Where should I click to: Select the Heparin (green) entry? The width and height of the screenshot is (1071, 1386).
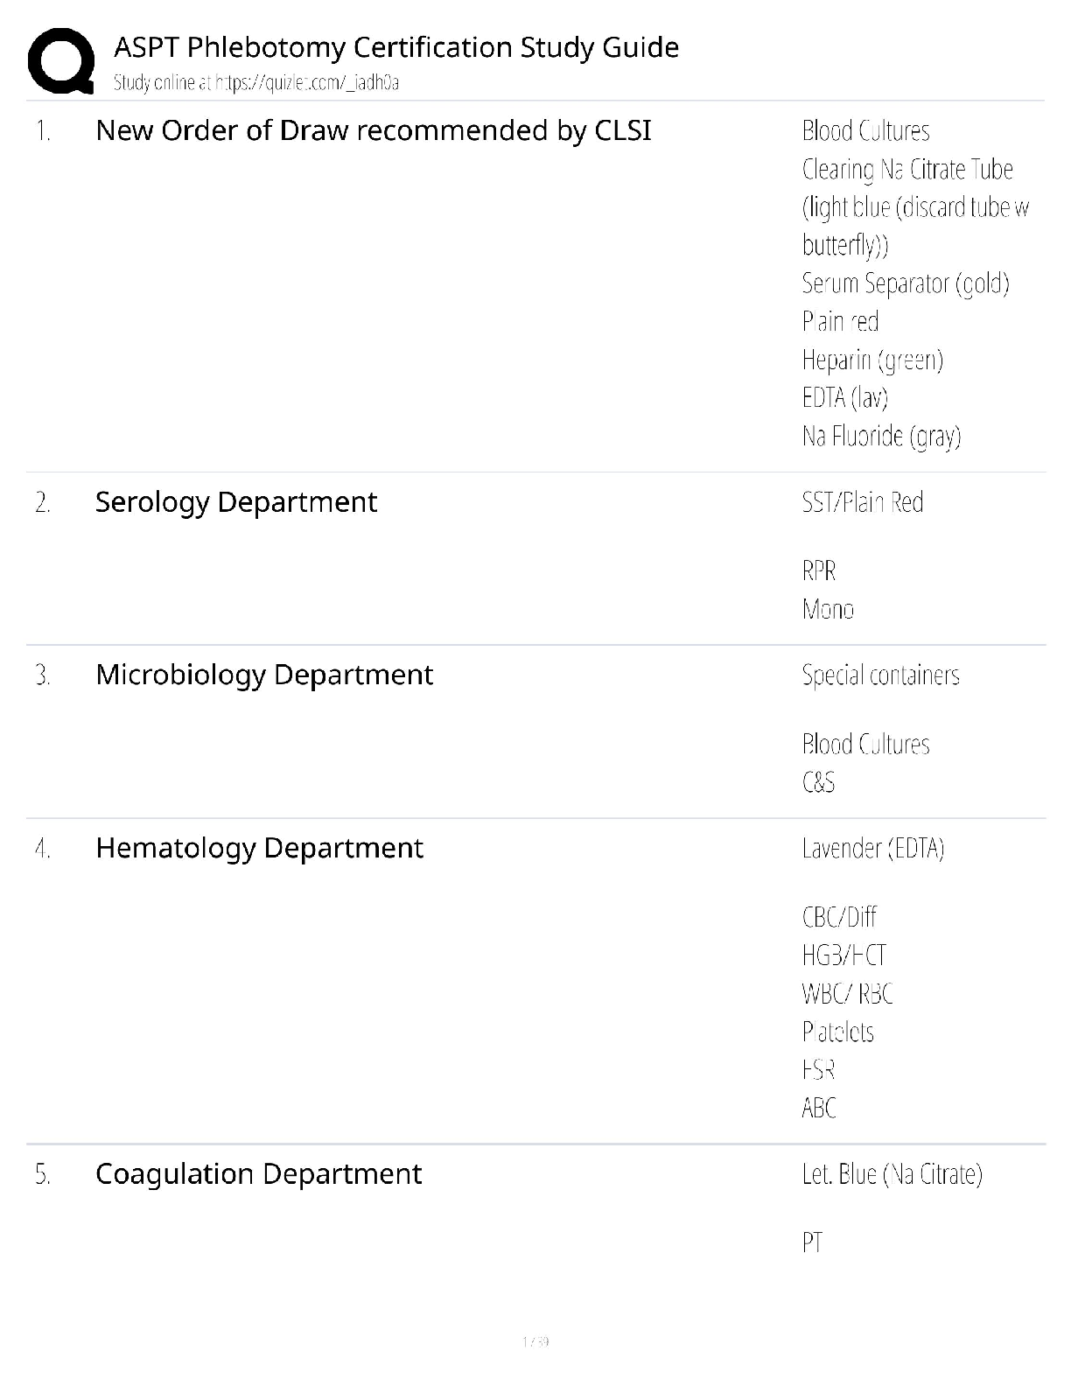[872, 360]
